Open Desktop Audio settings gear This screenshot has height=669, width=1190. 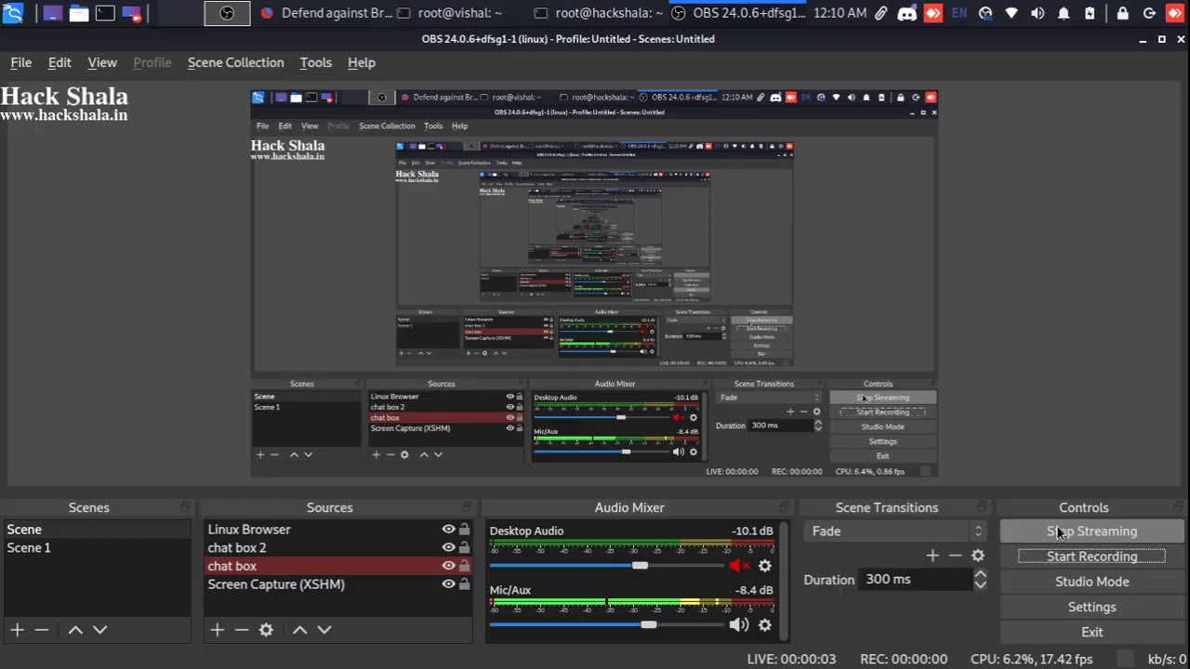(764, 565)
